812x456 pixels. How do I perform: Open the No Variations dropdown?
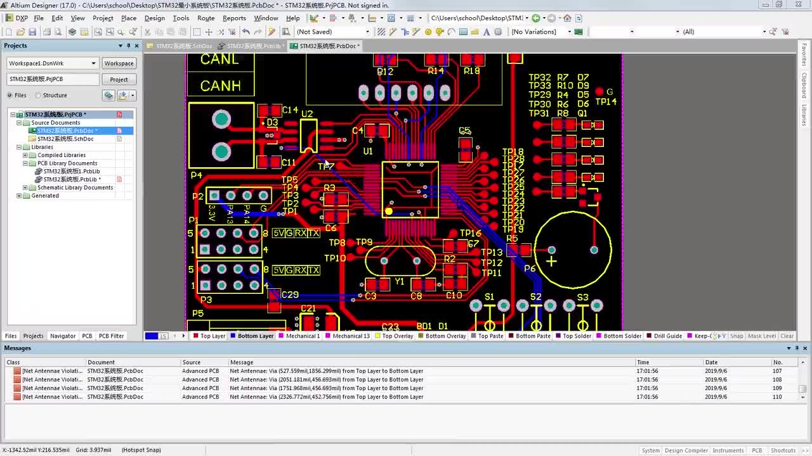(x=569, y=32)
